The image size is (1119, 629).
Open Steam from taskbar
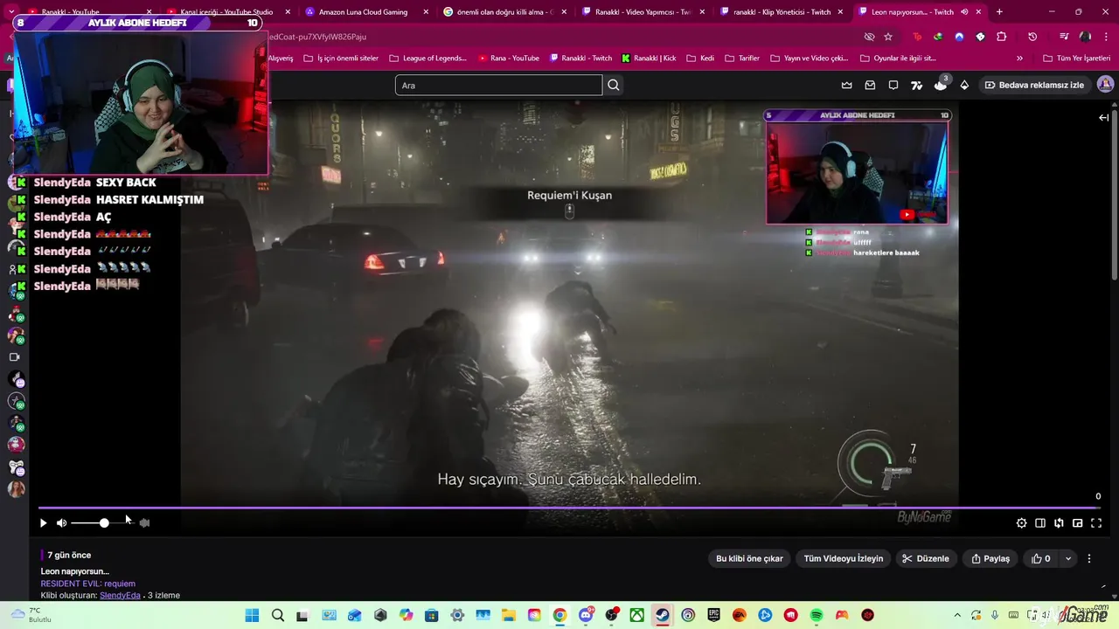point(663,615)
